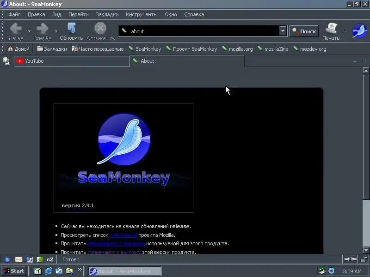The width and height of the screenshot is (370, 277).
Task: Open the Print options dropdown arrow
Action: coord(345,31)
